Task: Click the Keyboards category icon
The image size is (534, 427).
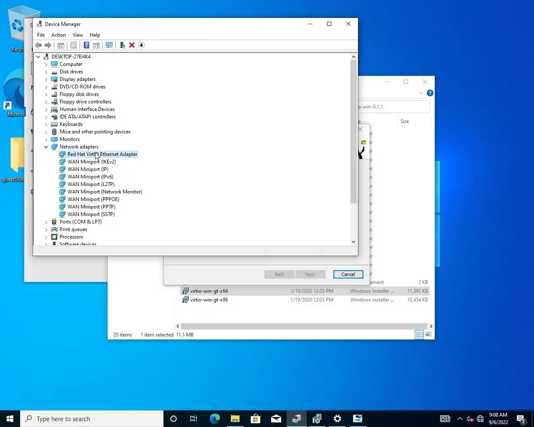Action: point(54,124)
